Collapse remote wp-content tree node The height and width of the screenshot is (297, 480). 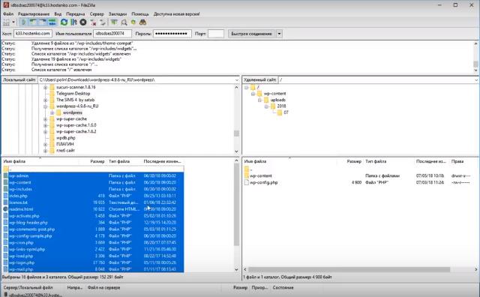coord(253,94)
